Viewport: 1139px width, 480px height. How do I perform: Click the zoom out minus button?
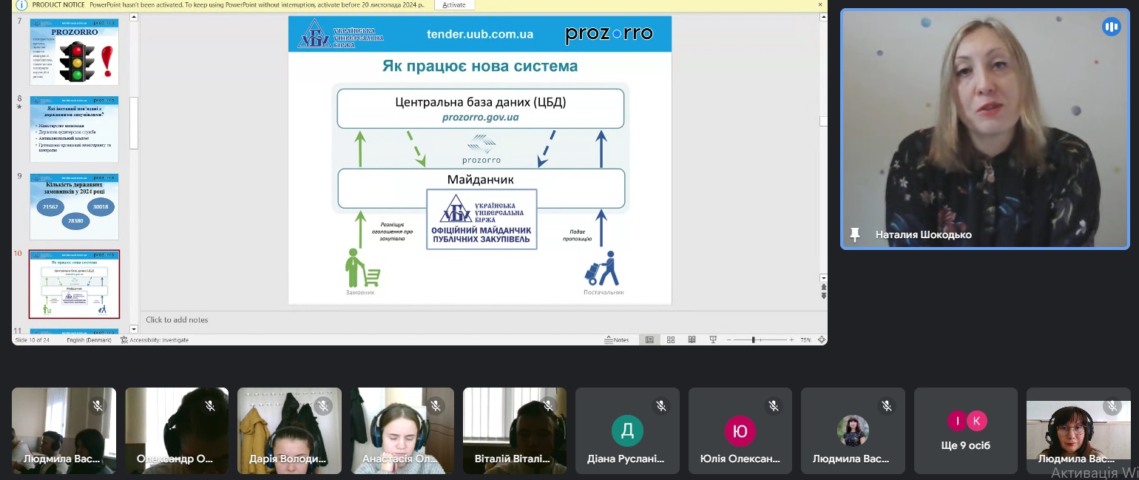(x=728, y=340)
